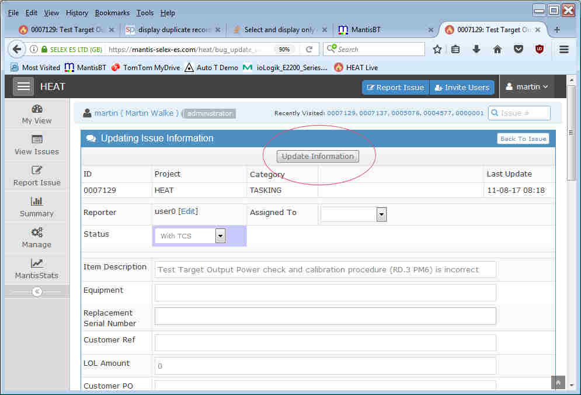Click the Firefox bookmark star icon
Image resolution: width=581 pixels, height=395 pixels.
(x=437, y=50)
